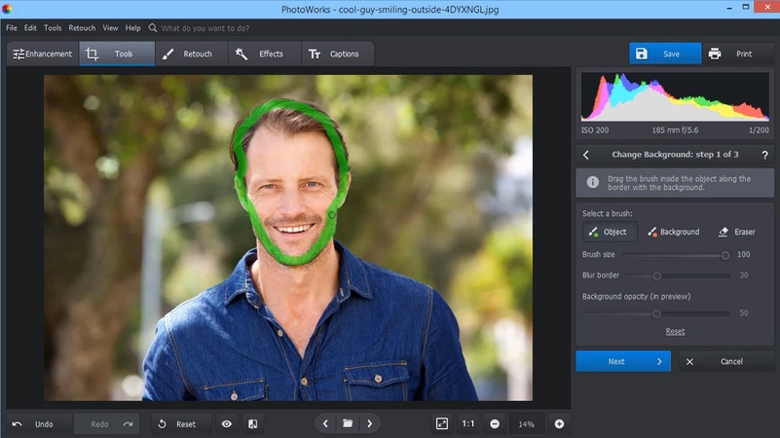Click the printer icon
The image size is (780, 438).
pos(715,54)
